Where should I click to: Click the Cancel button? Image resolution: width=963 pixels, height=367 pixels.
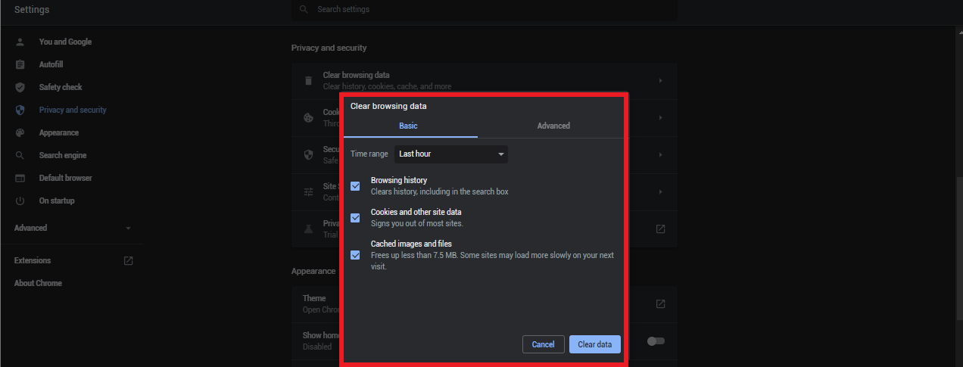[x=543, y=344]
